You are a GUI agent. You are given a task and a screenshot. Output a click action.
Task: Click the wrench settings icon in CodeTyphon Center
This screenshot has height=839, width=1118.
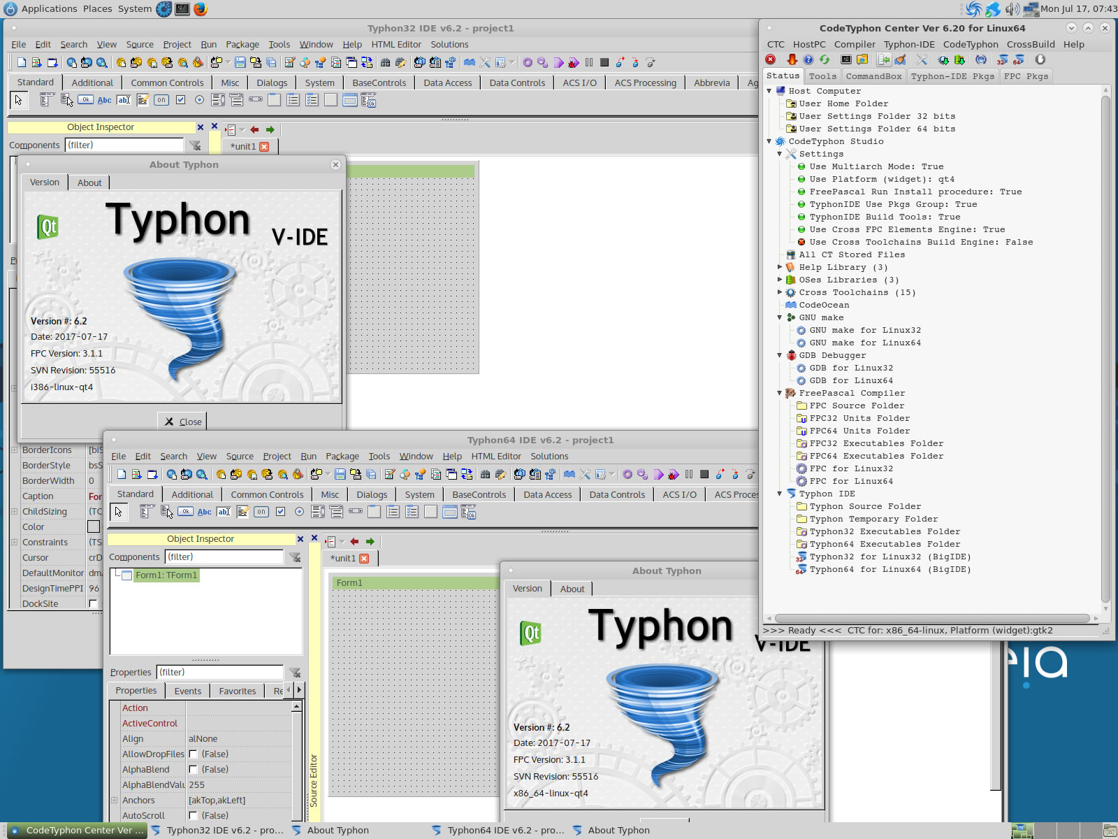(x=922, y=60)
